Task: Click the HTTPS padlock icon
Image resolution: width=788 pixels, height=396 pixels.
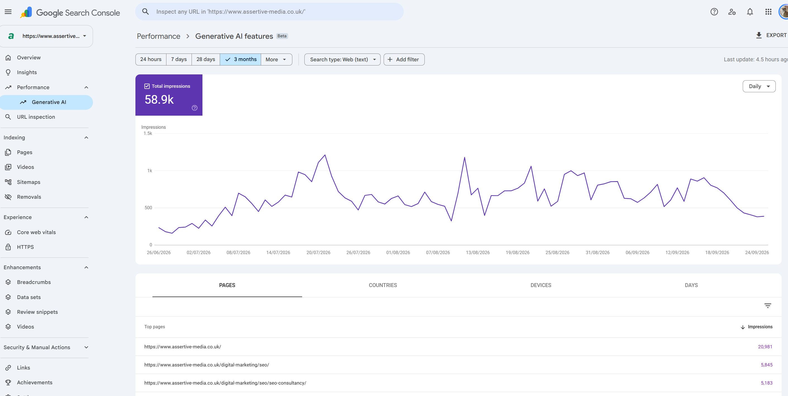Action: click(8, 247)
